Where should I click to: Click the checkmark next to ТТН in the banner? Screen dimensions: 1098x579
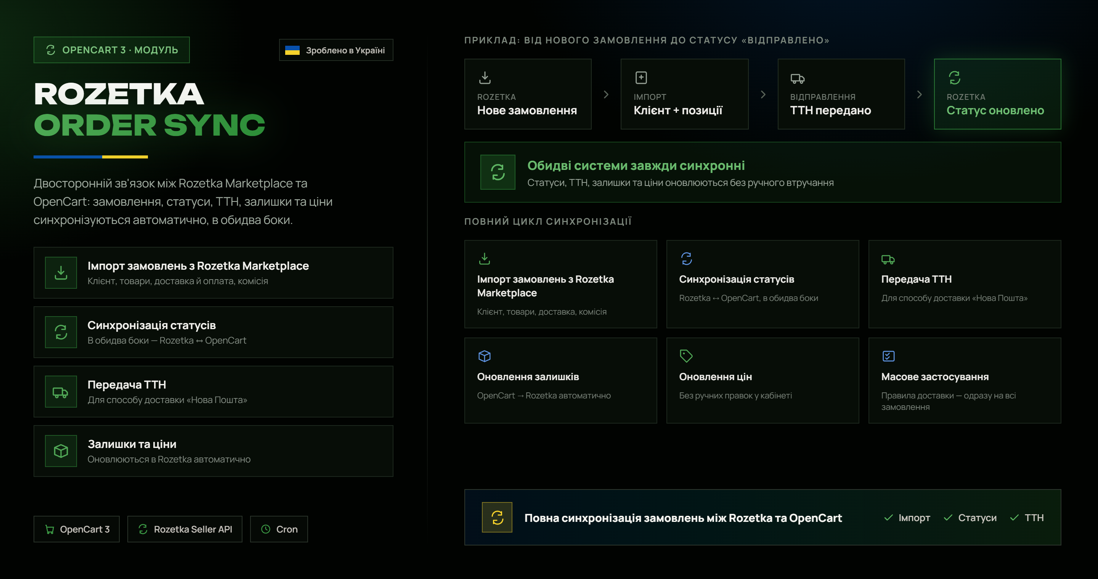pos(1015,518)
